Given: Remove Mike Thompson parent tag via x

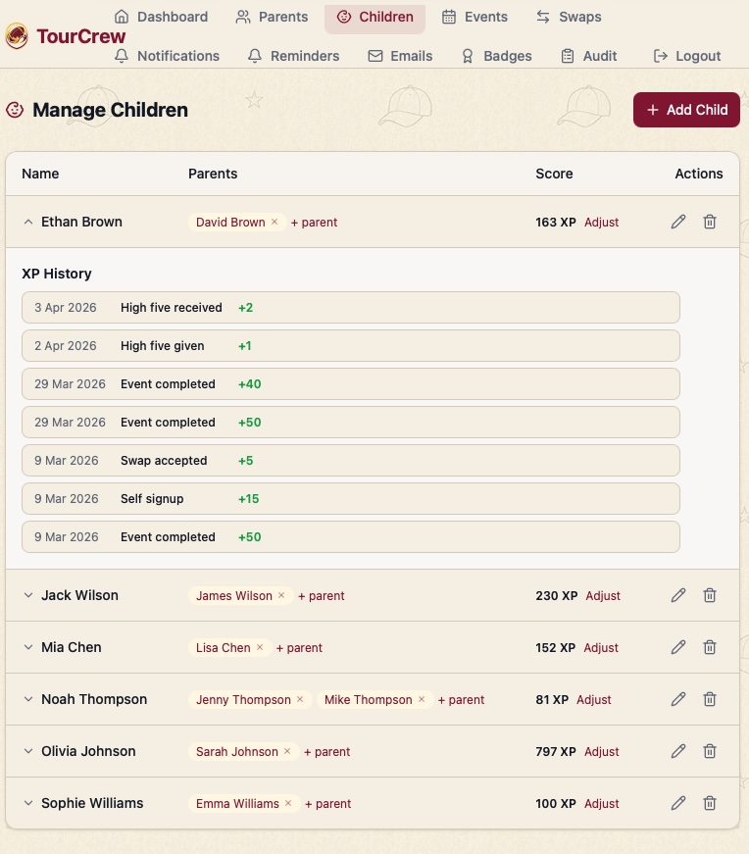Looking at the screenshot, I should (422, 699).
